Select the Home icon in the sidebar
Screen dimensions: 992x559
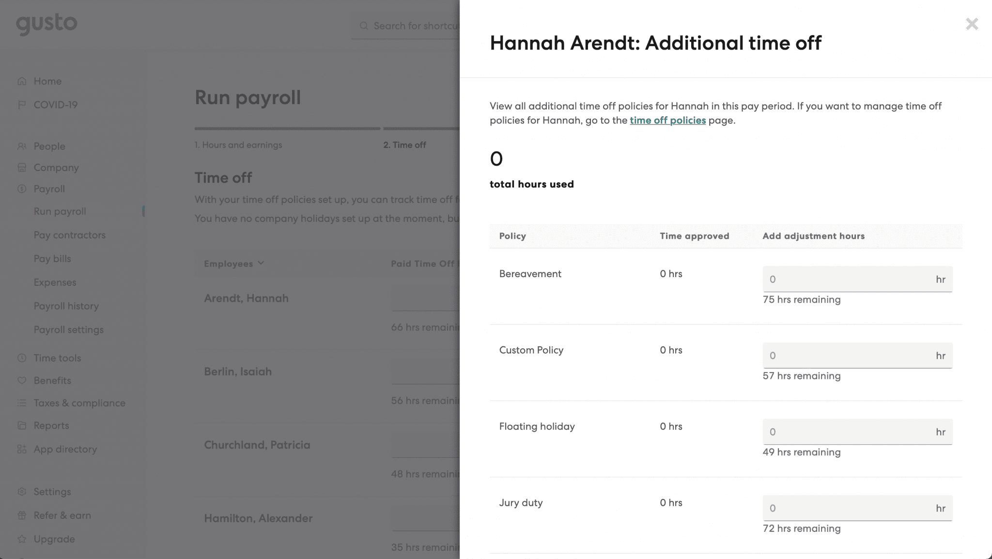pos(22,81)
